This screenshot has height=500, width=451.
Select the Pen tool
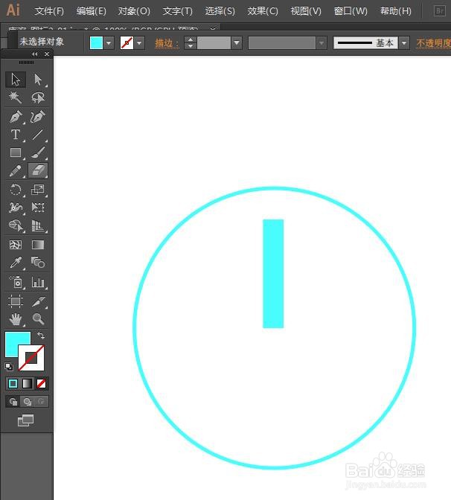tap(16, 116)
